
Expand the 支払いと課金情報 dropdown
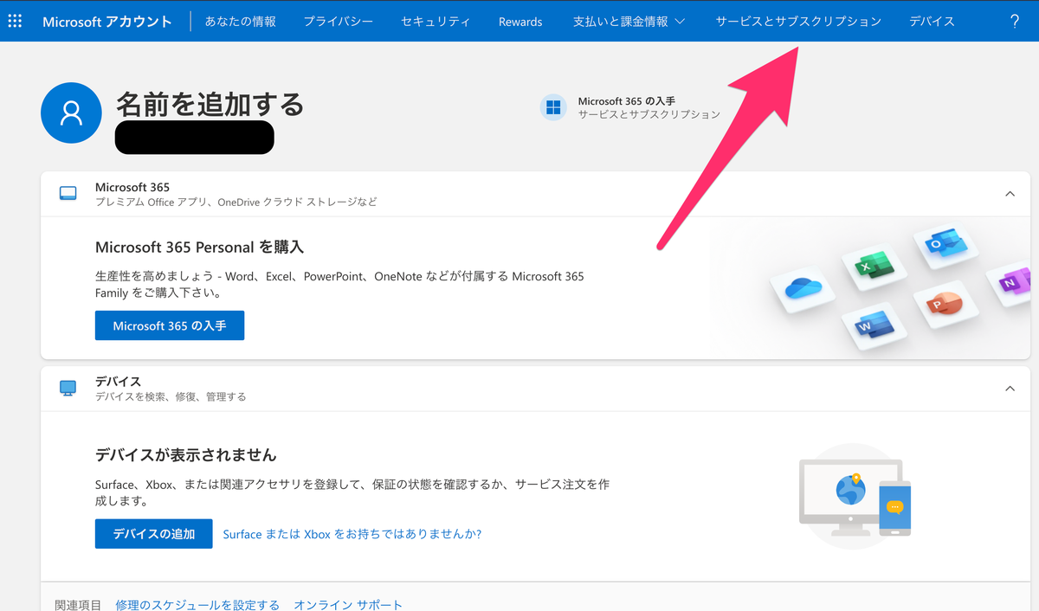pyautogui.click(x=629, y=22)
